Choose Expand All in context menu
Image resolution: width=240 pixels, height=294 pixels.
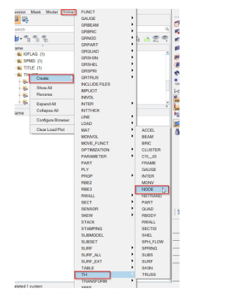coord(46,104)
